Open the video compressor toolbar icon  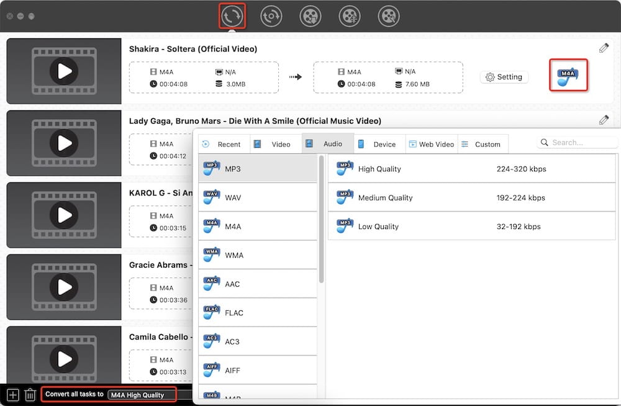349,16
